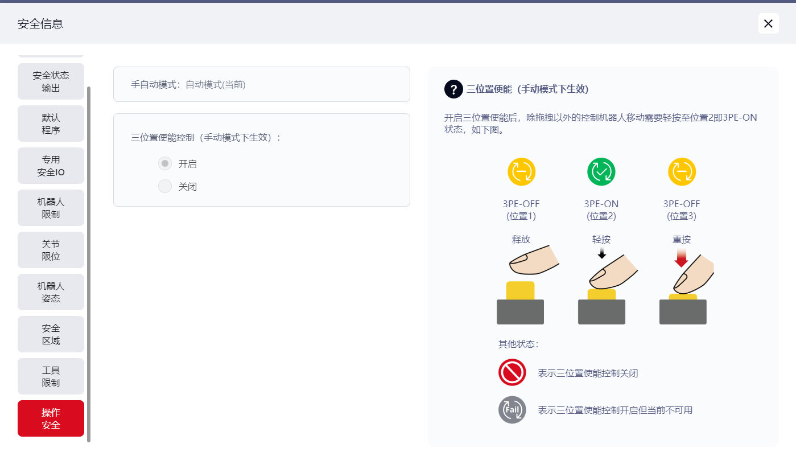Close the 安全信息 dialog
This screenshot has width=796, height=452.
[768, 23]
